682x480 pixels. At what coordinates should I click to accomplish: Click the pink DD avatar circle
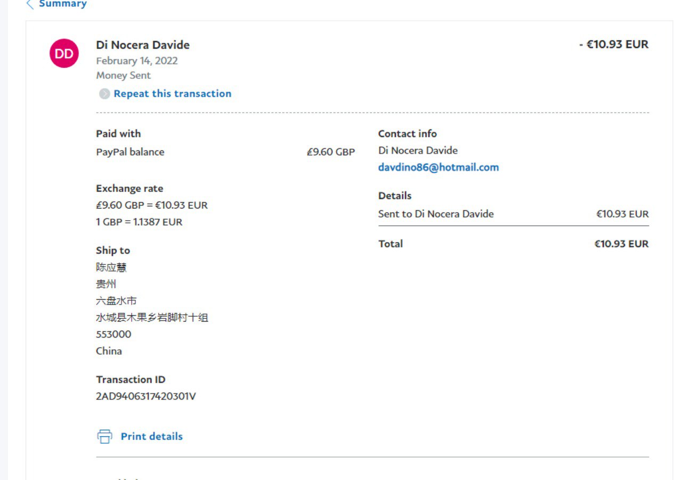pos(64,53)
